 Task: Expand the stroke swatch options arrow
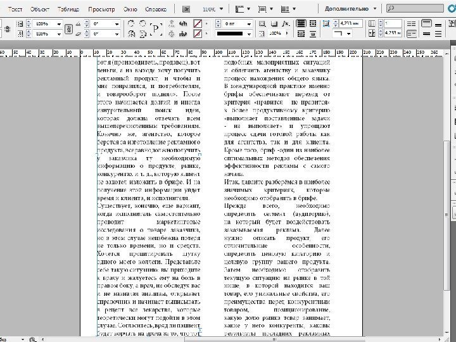[x=206, y=34]
